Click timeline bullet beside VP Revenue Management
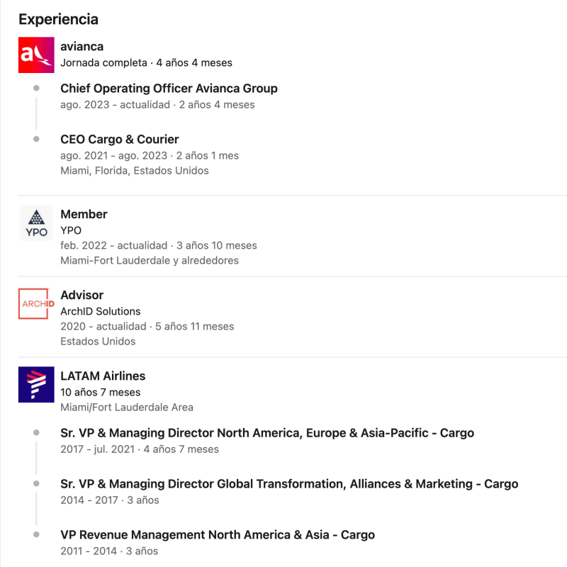This screenshot has width=567, height=567. [36, 534]
